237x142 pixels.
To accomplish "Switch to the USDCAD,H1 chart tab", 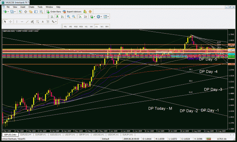I will [x=98, y=134].
